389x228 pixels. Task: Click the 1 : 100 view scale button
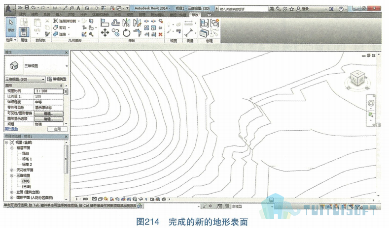coord(82,199)
